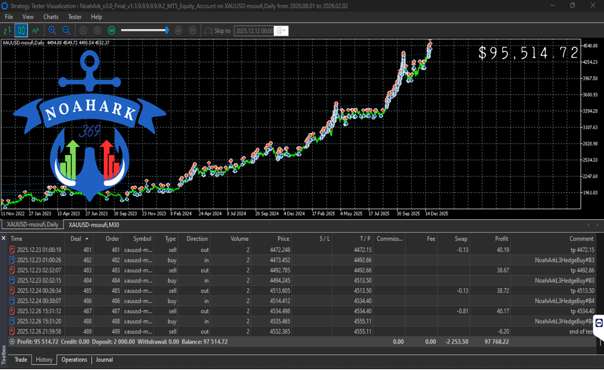Click total profit value 97 768.22
The height and width of the screenshot is (370, 604).
point(496,342)
